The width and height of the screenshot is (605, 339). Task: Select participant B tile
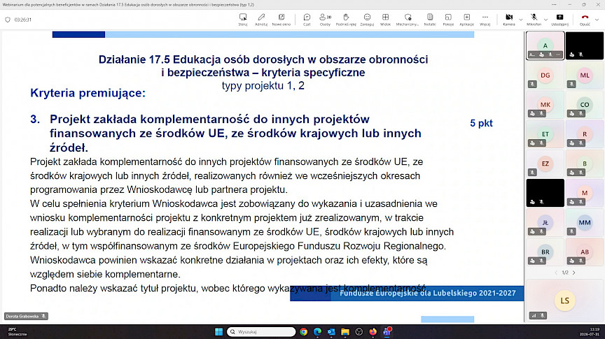coord(585,164)
